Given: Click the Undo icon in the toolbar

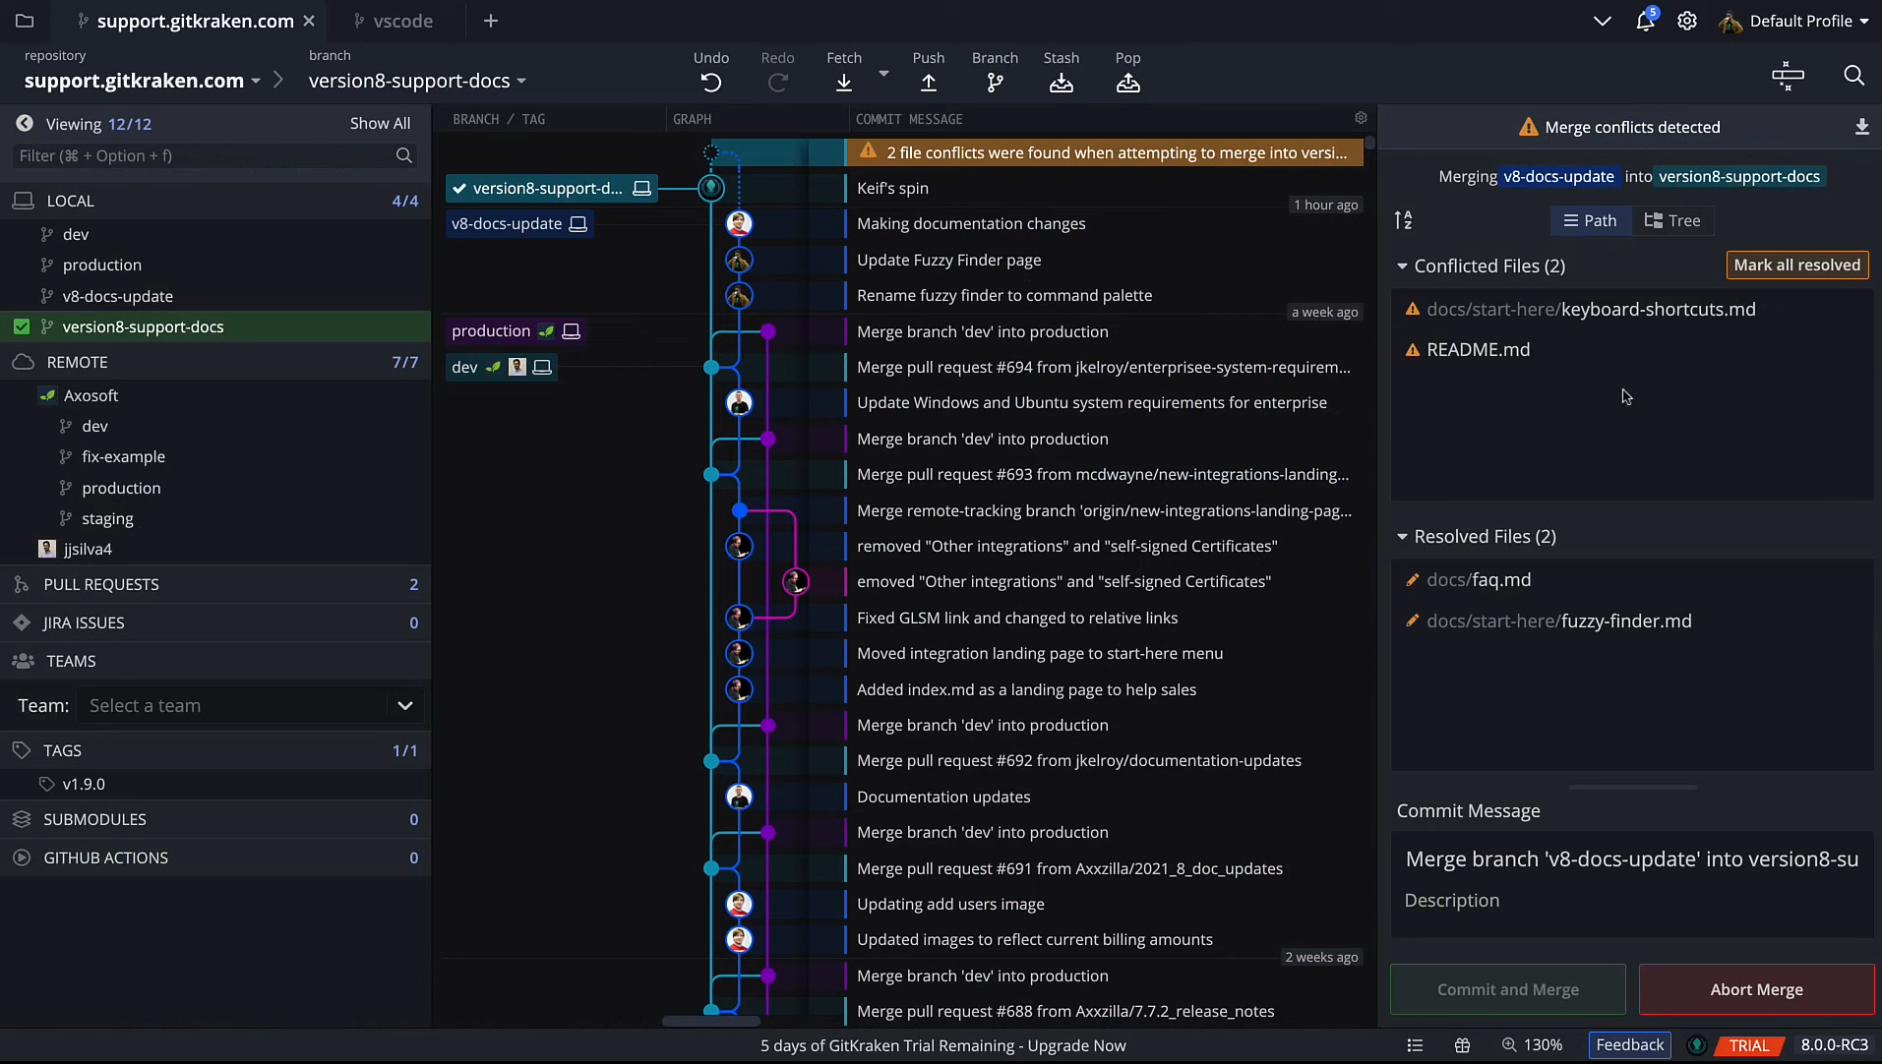Looking at the screenshot, I should pos(710,83).
